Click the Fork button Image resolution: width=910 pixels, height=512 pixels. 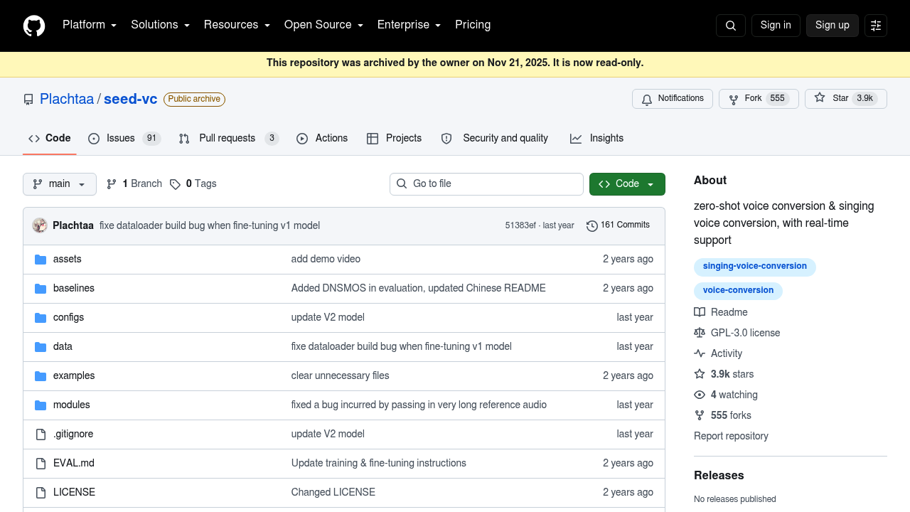click(759, 99)
